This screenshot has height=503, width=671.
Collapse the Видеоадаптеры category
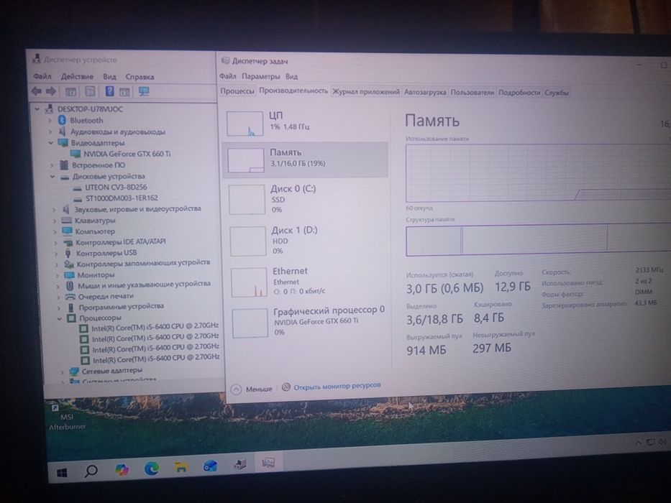[50, 143]
